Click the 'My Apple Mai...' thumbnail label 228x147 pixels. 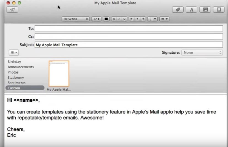(x=59, y=90)
